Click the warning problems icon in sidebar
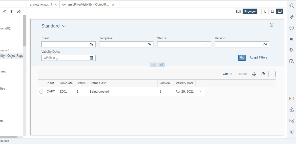The image size is (296, 144). tap(292, 109)
